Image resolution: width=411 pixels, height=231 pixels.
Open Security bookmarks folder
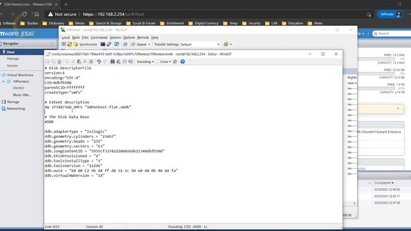point(251,23)
